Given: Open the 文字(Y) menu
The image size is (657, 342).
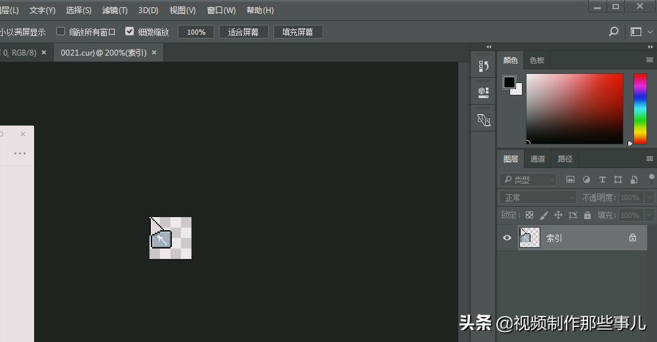Looking at the screenshot, I should pos(43,10).
